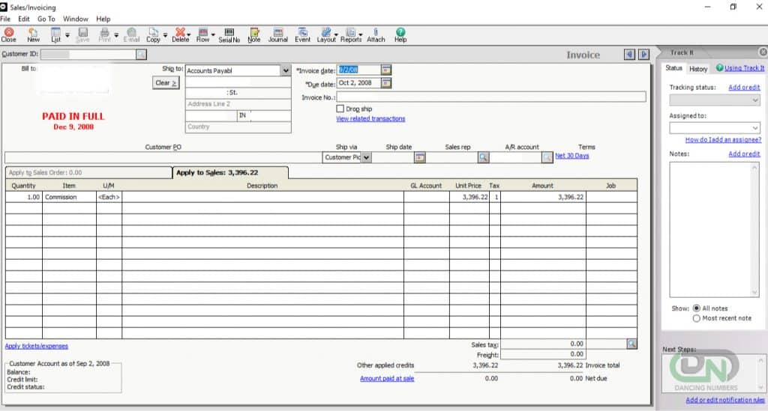Open the Copy button dropdown arrow

165,35
